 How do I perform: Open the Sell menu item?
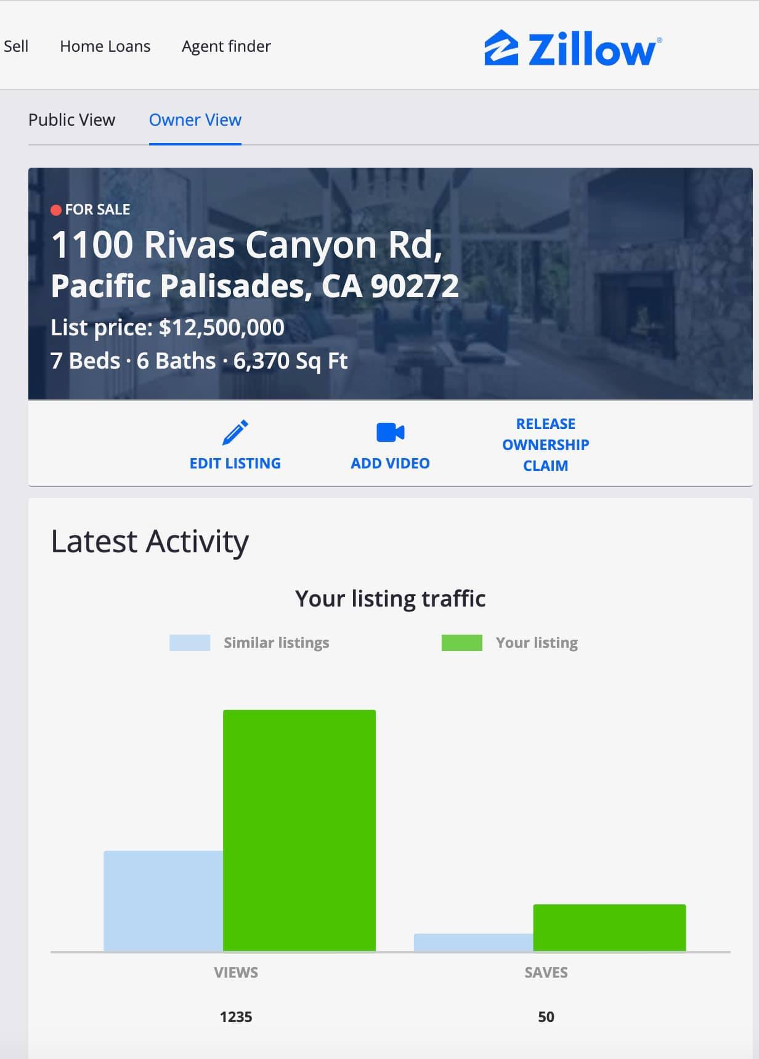pyautogui.click(x=16, y=46)
